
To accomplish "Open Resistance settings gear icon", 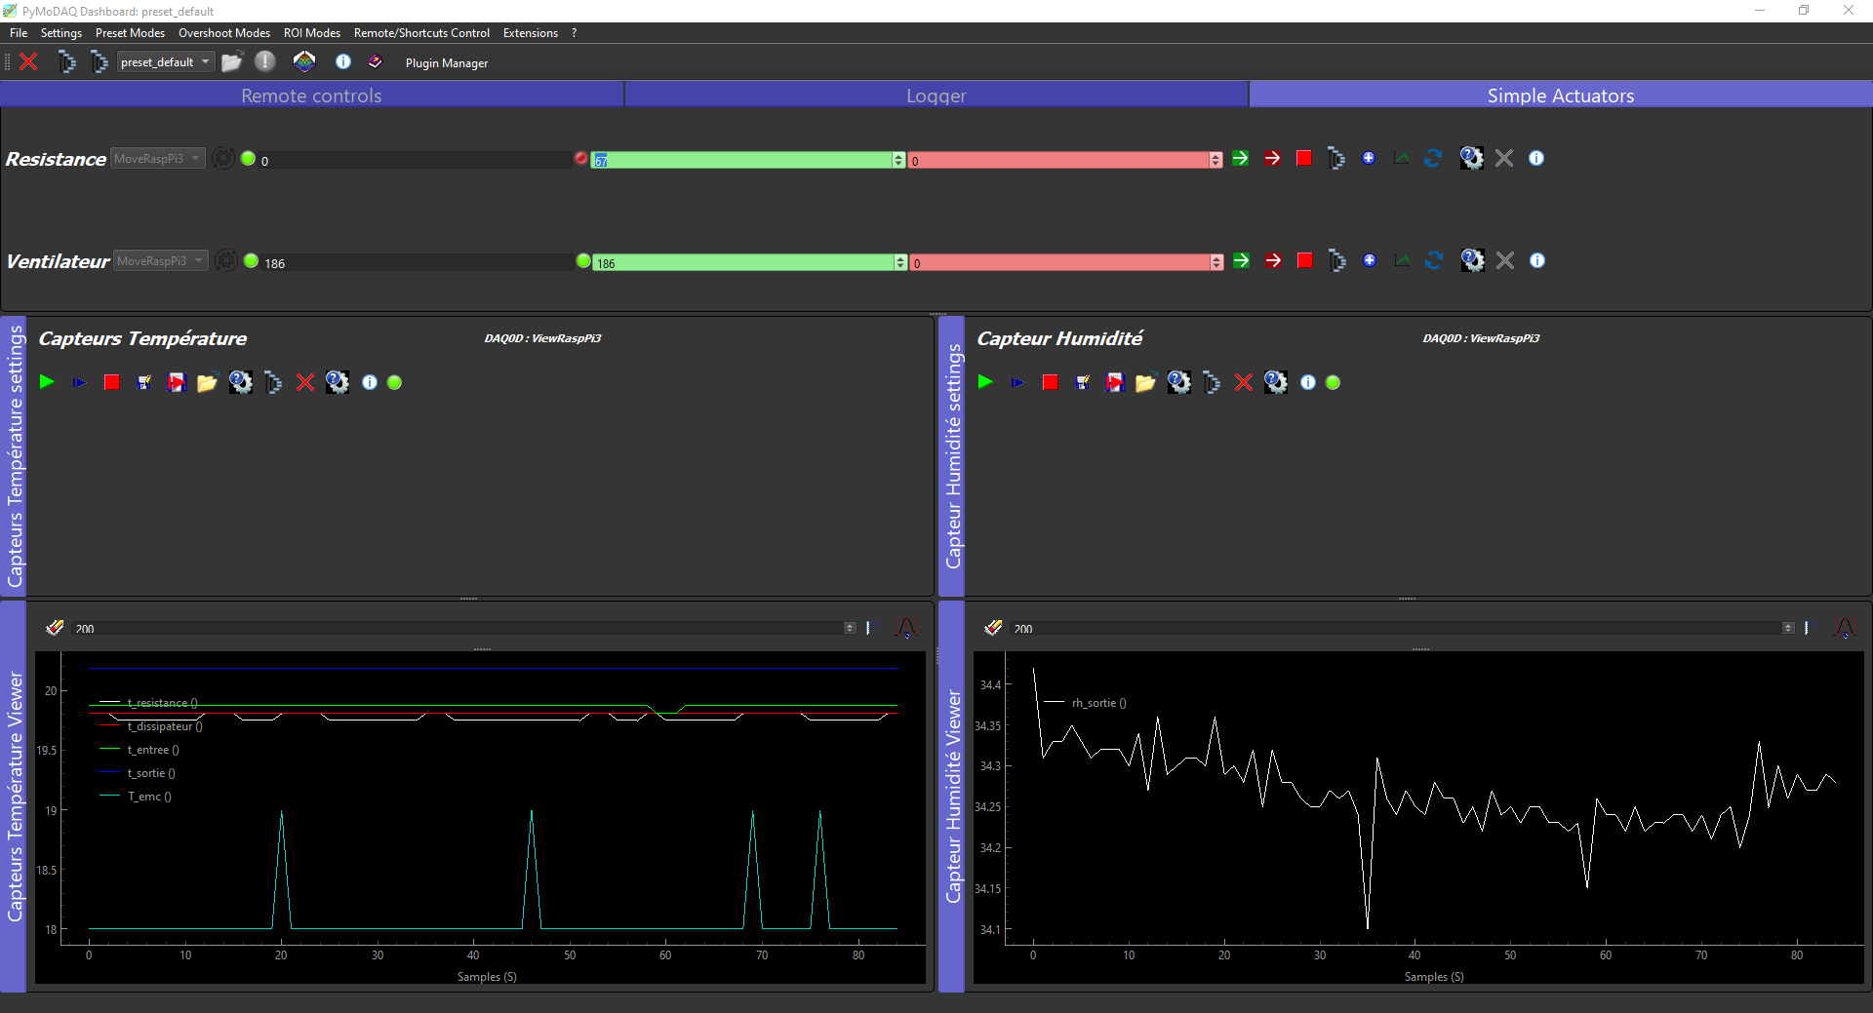I will coord(1471,158).
